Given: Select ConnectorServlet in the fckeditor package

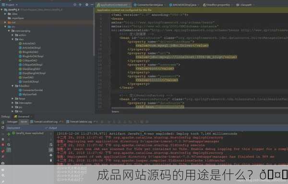Looking at the screenshot, I should (x=31, y=90).
